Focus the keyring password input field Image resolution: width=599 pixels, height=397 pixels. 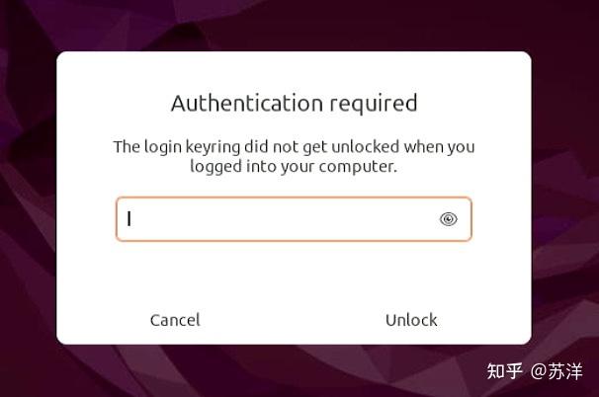tap(277, 219)
